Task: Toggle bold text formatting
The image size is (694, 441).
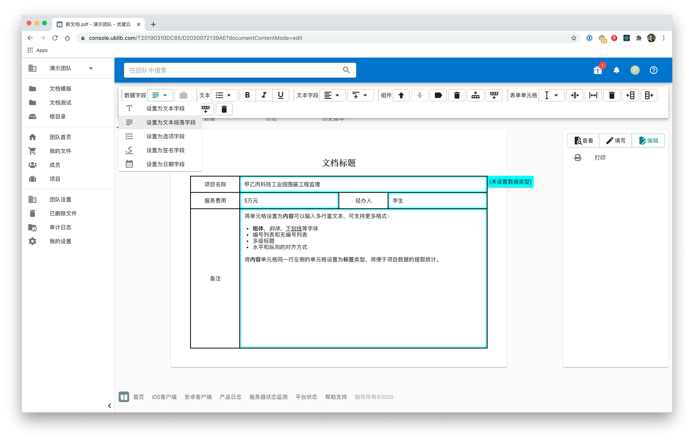Action: click(x=247, y=95)
